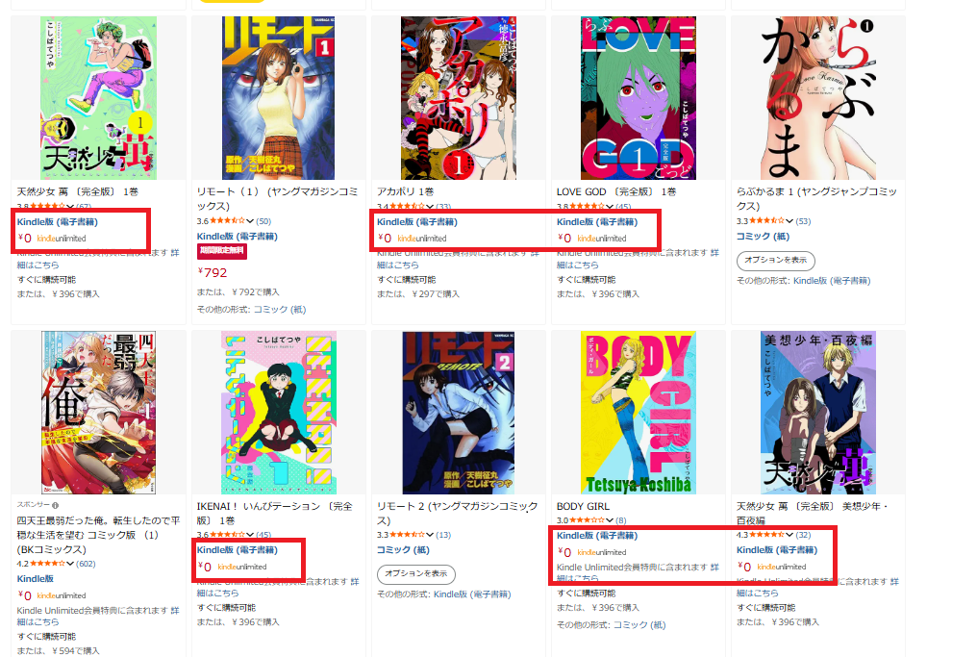Click the オプションを表示 button under らぶかるま
Viewport: 977px width, 657px height.
coord(775,261)
